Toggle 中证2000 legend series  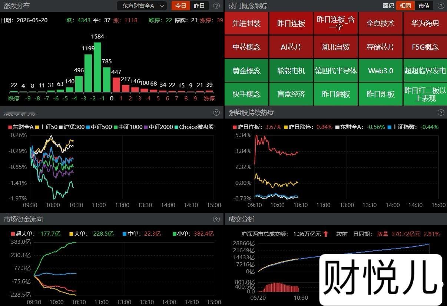[x=159, y=127]
